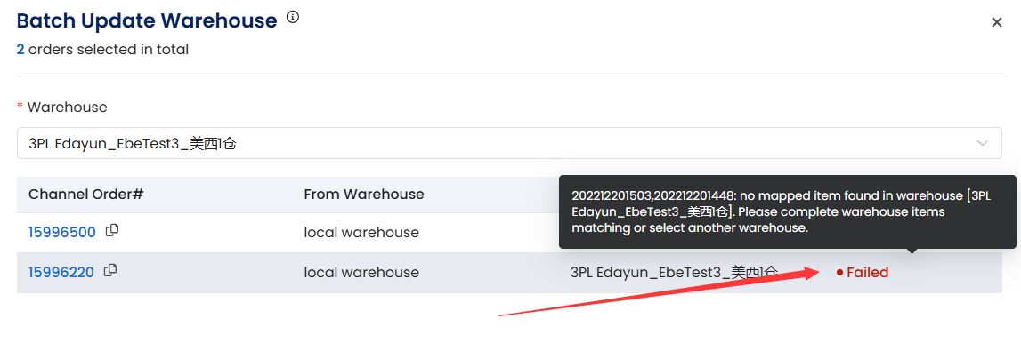The image size is (1021, 343).
Task: Copy channel order number 15996220
Action: click(110, 271)
